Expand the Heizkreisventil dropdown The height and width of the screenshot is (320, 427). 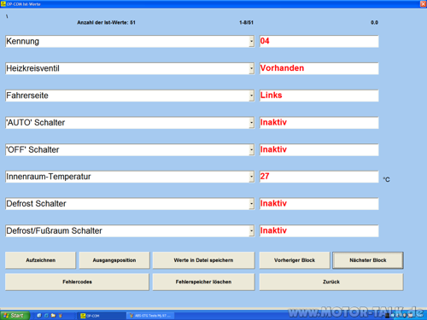[x=251, y=68]
